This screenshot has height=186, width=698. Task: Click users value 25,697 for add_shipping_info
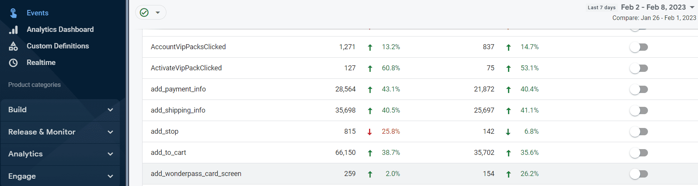coord(484,110)
